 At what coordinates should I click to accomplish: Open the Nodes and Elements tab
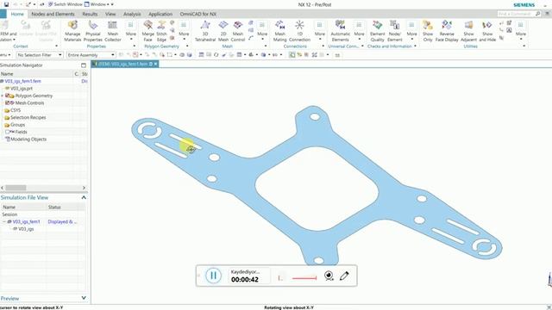pyautogui.click(x=53, y=14)
